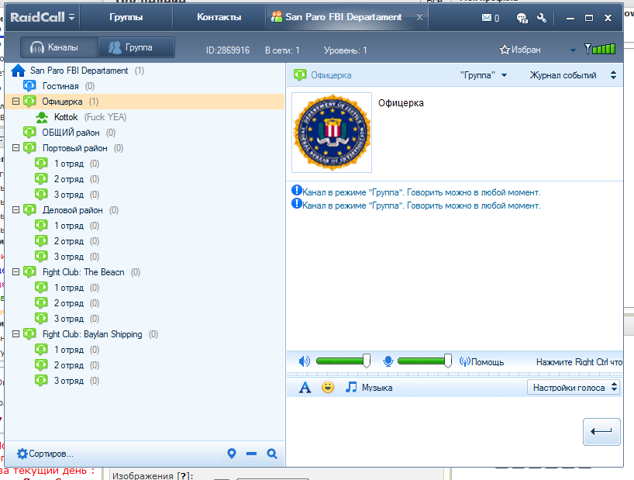
Task: Click the Kottok user avatar icon
Action: tap(42, 117)
